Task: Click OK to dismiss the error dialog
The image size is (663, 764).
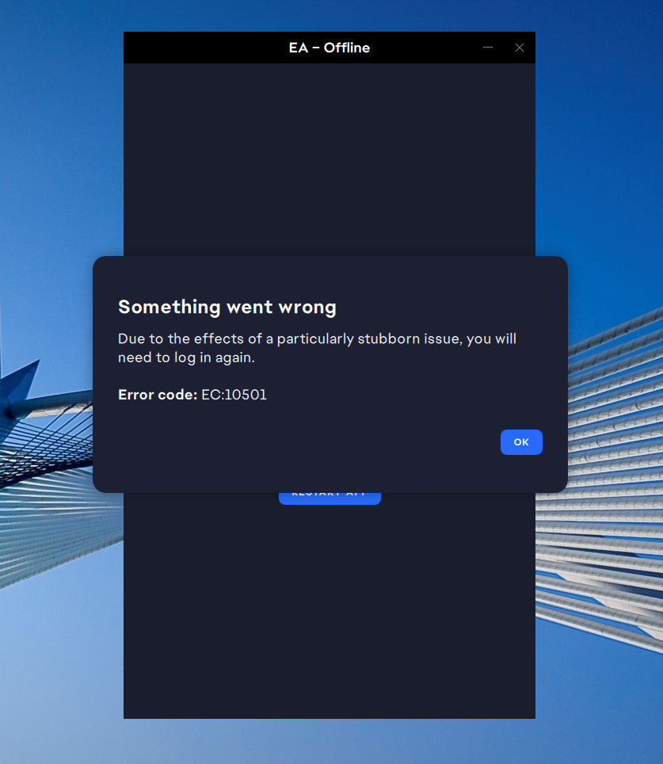Action: [x=521, y=442]
